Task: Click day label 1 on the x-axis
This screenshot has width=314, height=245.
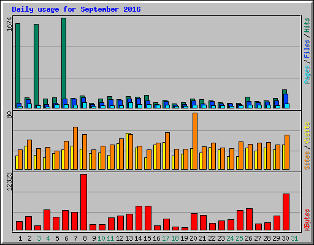Action: click(20, 238)
